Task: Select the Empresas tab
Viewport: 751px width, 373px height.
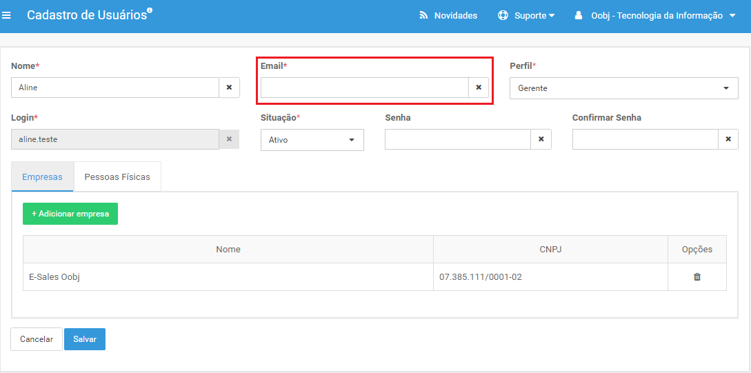Action: click(x=43, y=177)
